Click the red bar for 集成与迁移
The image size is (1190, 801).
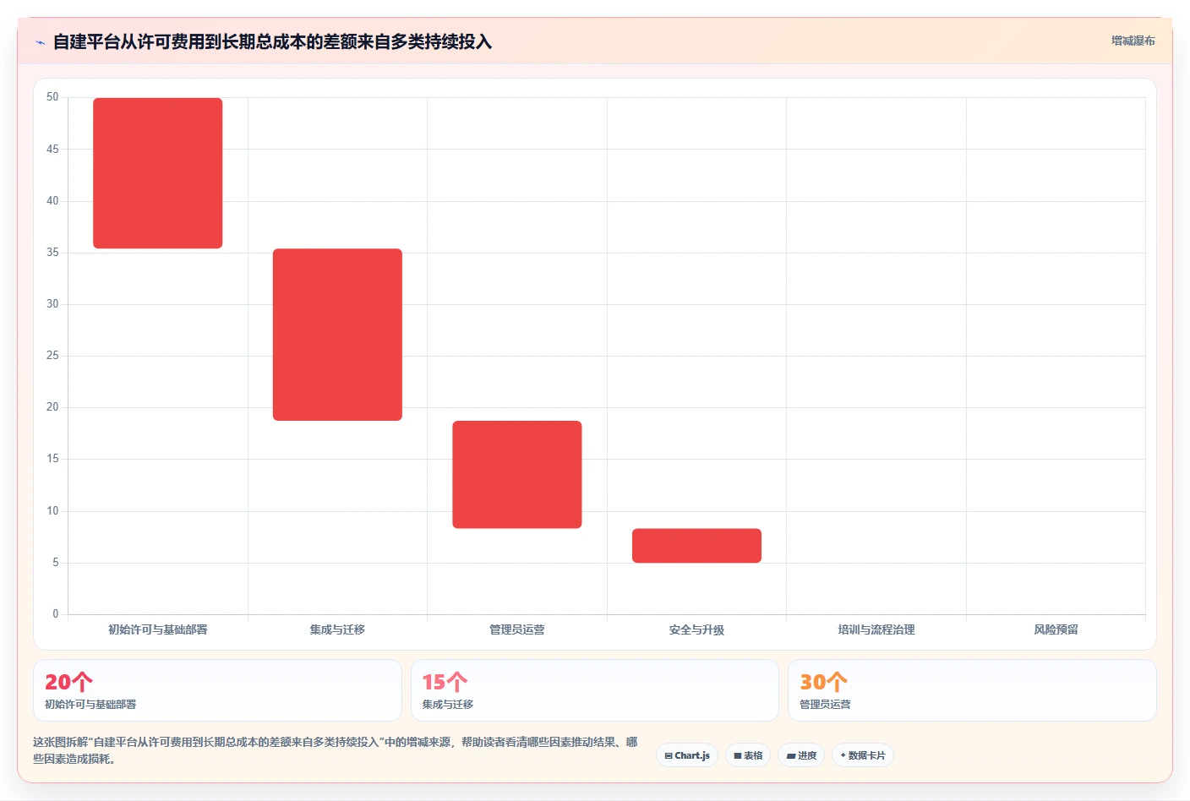[337, 335]
